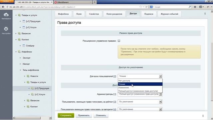
Task: Click the top [s1] Услуги block icon
Action: [x=24, y=27]
